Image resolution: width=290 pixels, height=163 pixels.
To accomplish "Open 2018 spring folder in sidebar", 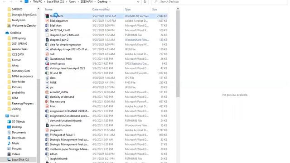I will (x=19, y=38).
